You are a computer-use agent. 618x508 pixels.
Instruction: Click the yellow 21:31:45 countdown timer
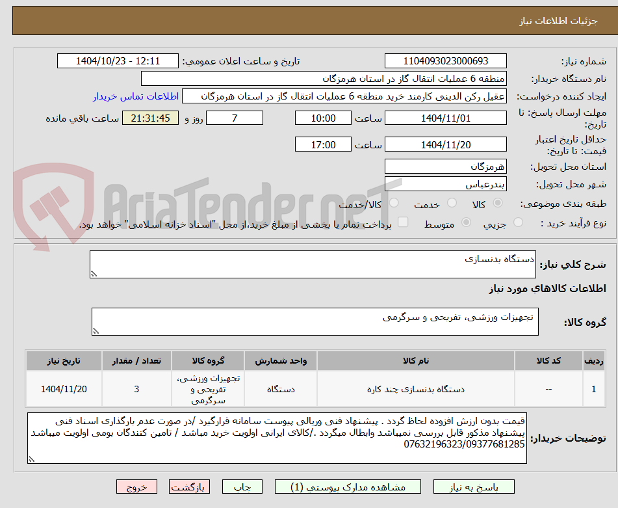[x=150, y=118]
